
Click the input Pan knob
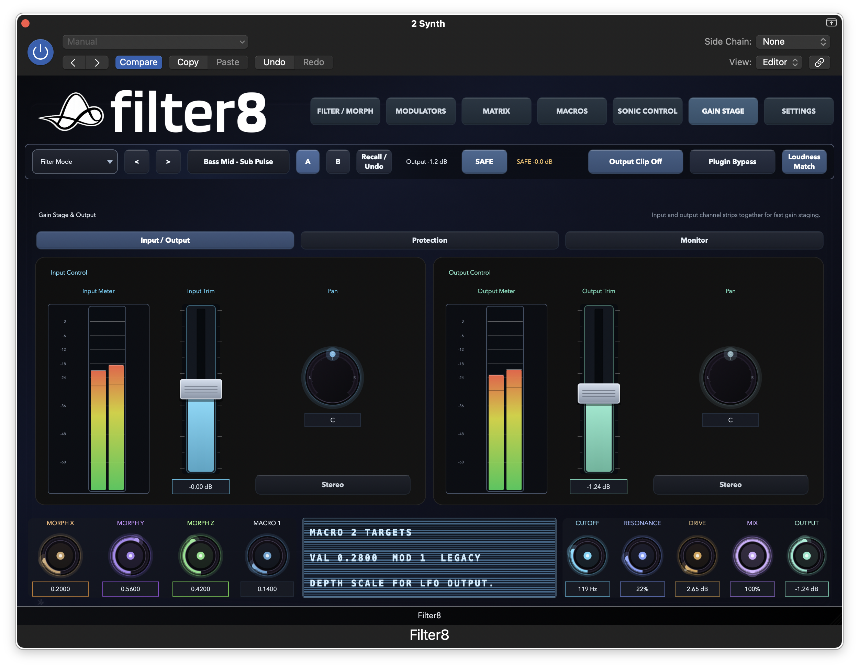[x=332, y=378]
